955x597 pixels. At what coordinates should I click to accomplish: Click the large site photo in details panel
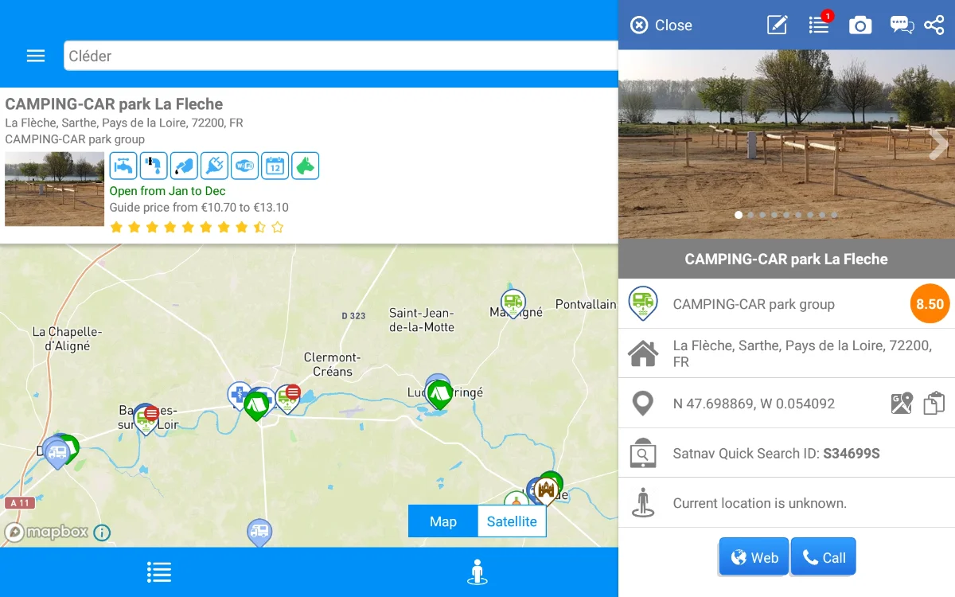786,144
